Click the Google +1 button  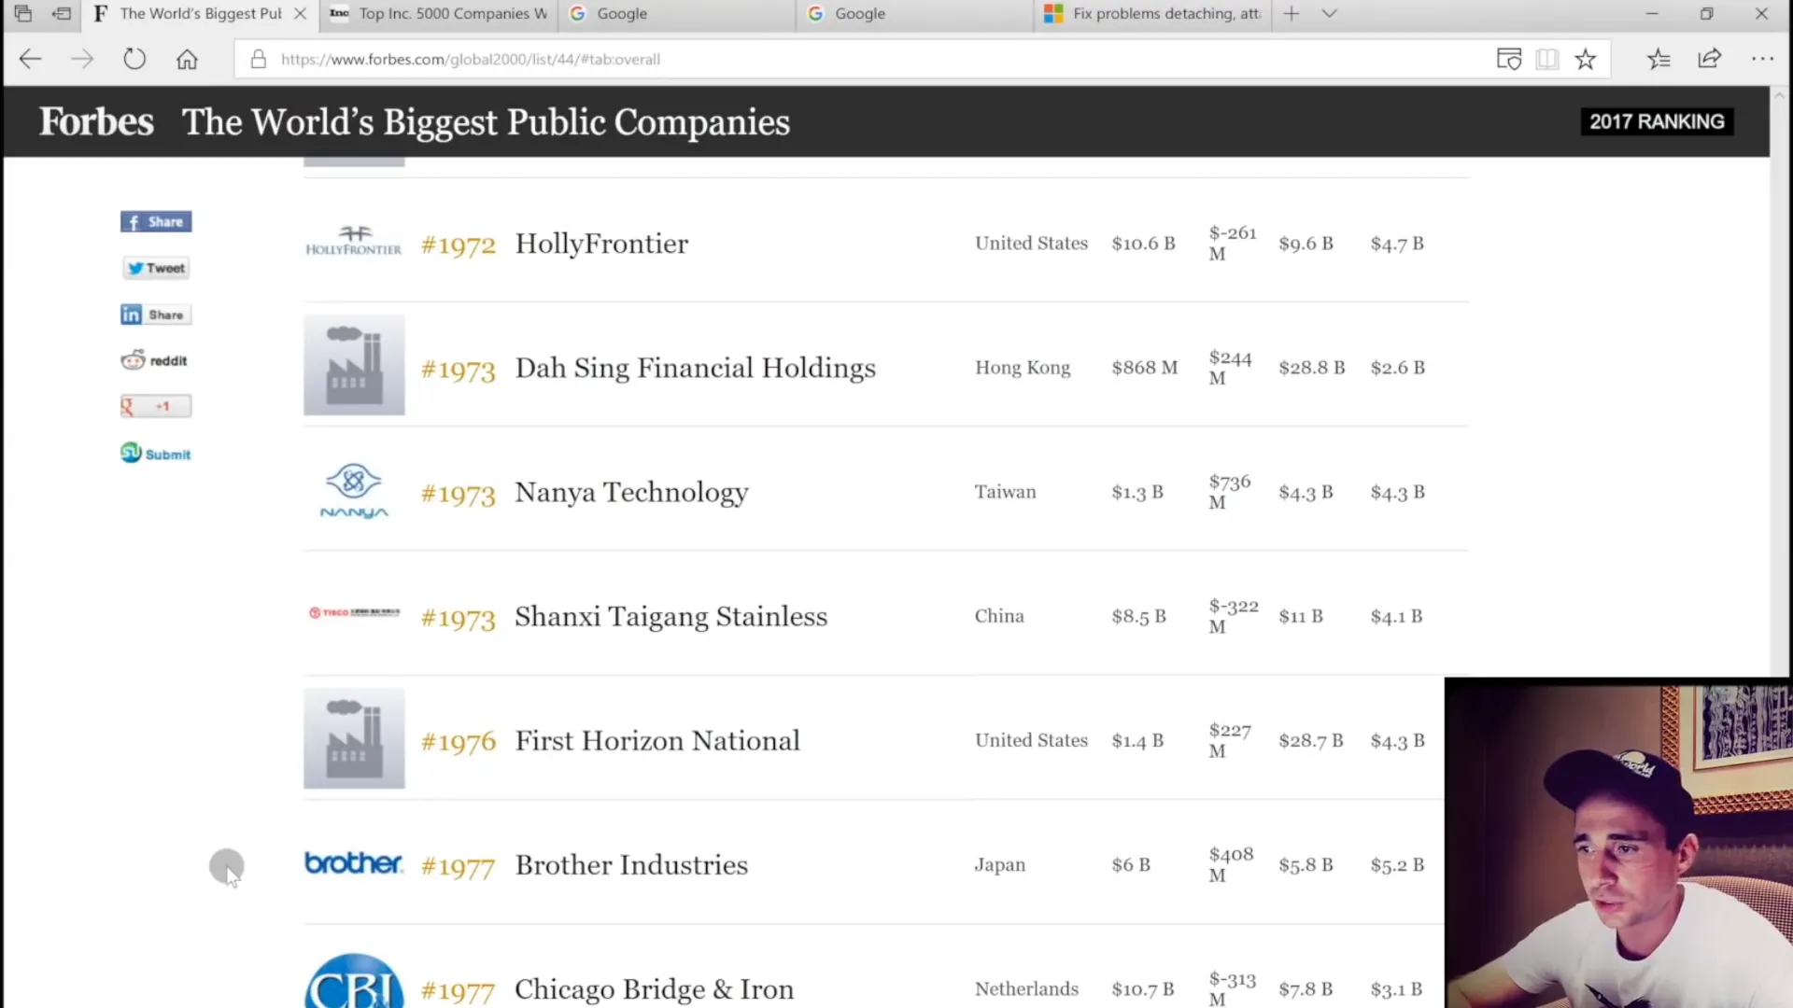[x=156, y=406]
